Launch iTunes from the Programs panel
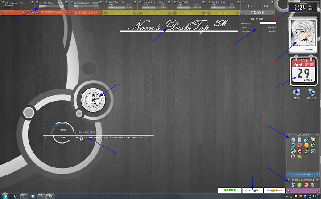 (293, 145)
